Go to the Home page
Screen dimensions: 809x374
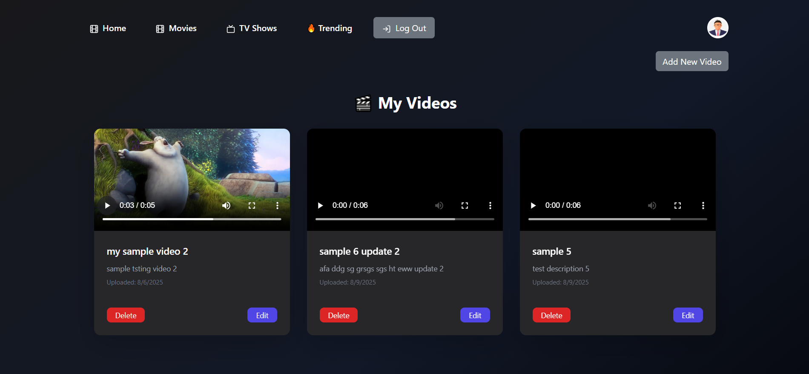(108, 28)
